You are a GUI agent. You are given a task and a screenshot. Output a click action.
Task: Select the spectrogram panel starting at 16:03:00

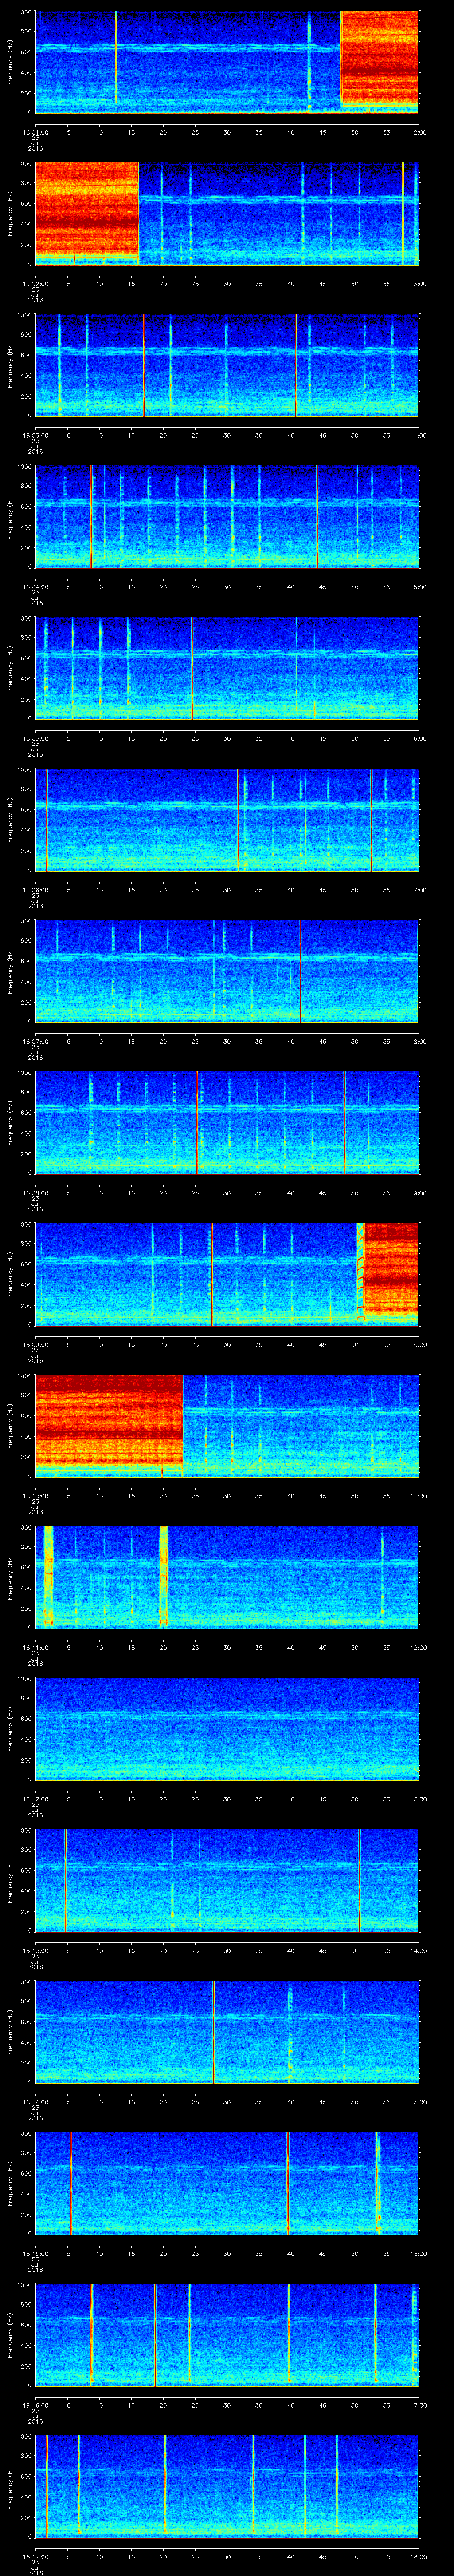click(x=227, y=365)
